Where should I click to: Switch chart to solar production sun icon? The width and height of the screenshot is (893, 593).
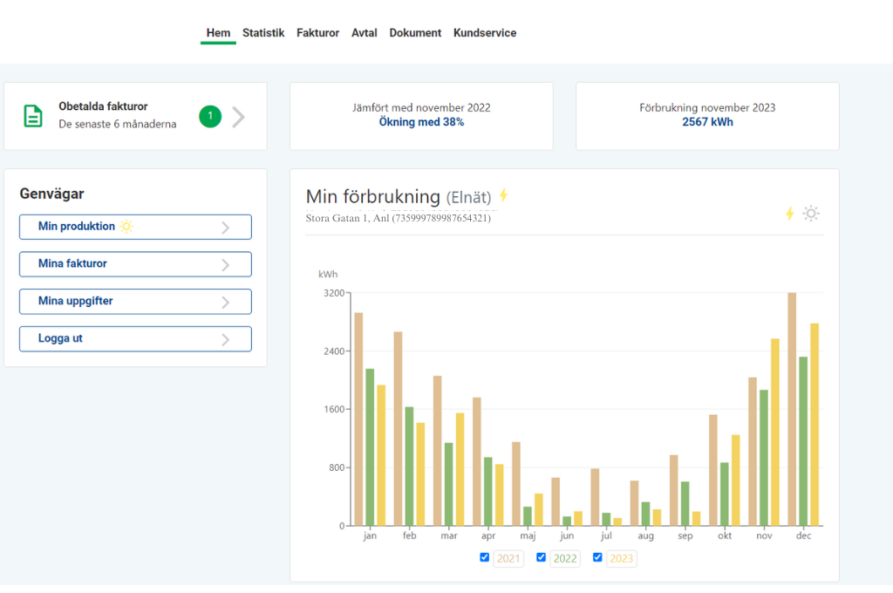(x=811, y=214)
